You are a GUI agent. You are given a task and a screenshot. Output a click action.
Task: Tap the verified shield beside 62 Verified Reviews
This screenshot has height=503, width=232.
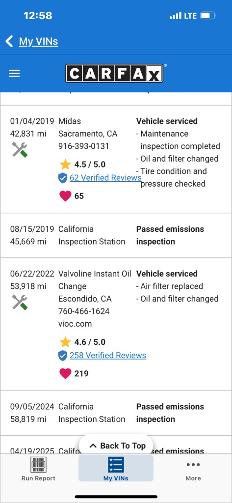63,178
